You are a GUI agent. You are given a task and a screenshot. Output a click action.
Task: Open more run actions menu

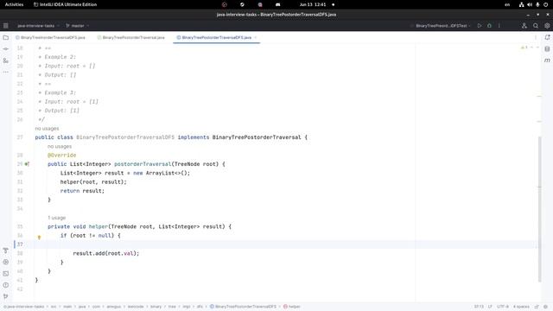click(x=499, y=26)
